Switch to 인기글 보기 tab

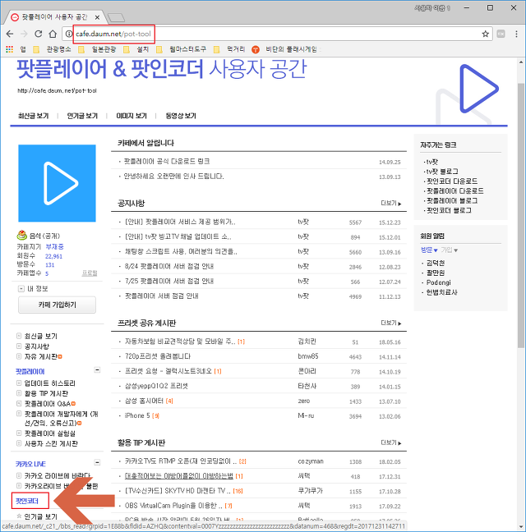[82, 116]
